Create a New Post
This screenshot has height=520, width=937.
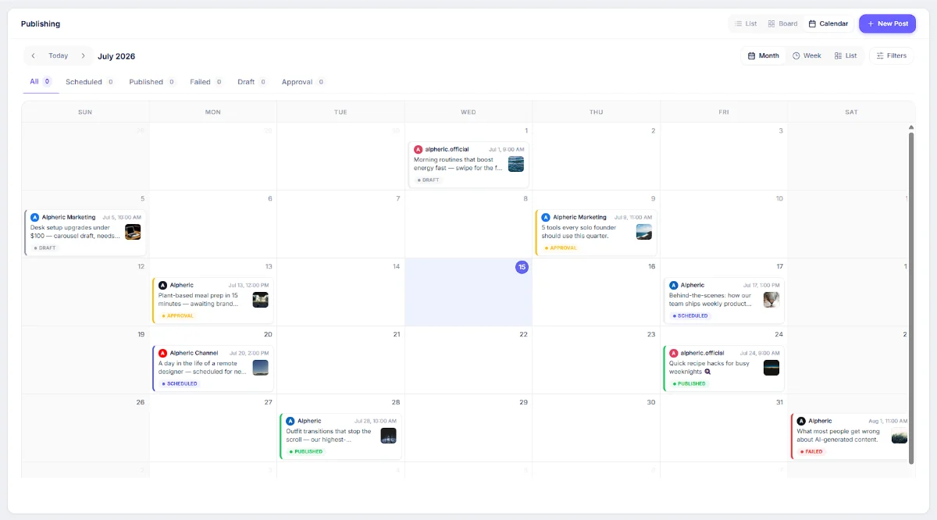887,23
